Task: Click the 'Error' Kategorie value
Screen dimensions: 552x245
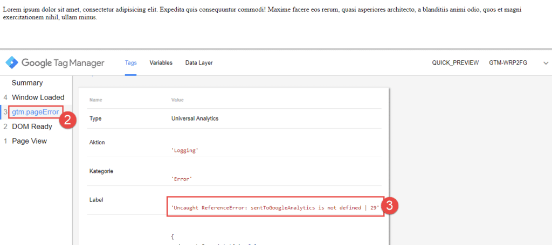Action: (182, 179)
